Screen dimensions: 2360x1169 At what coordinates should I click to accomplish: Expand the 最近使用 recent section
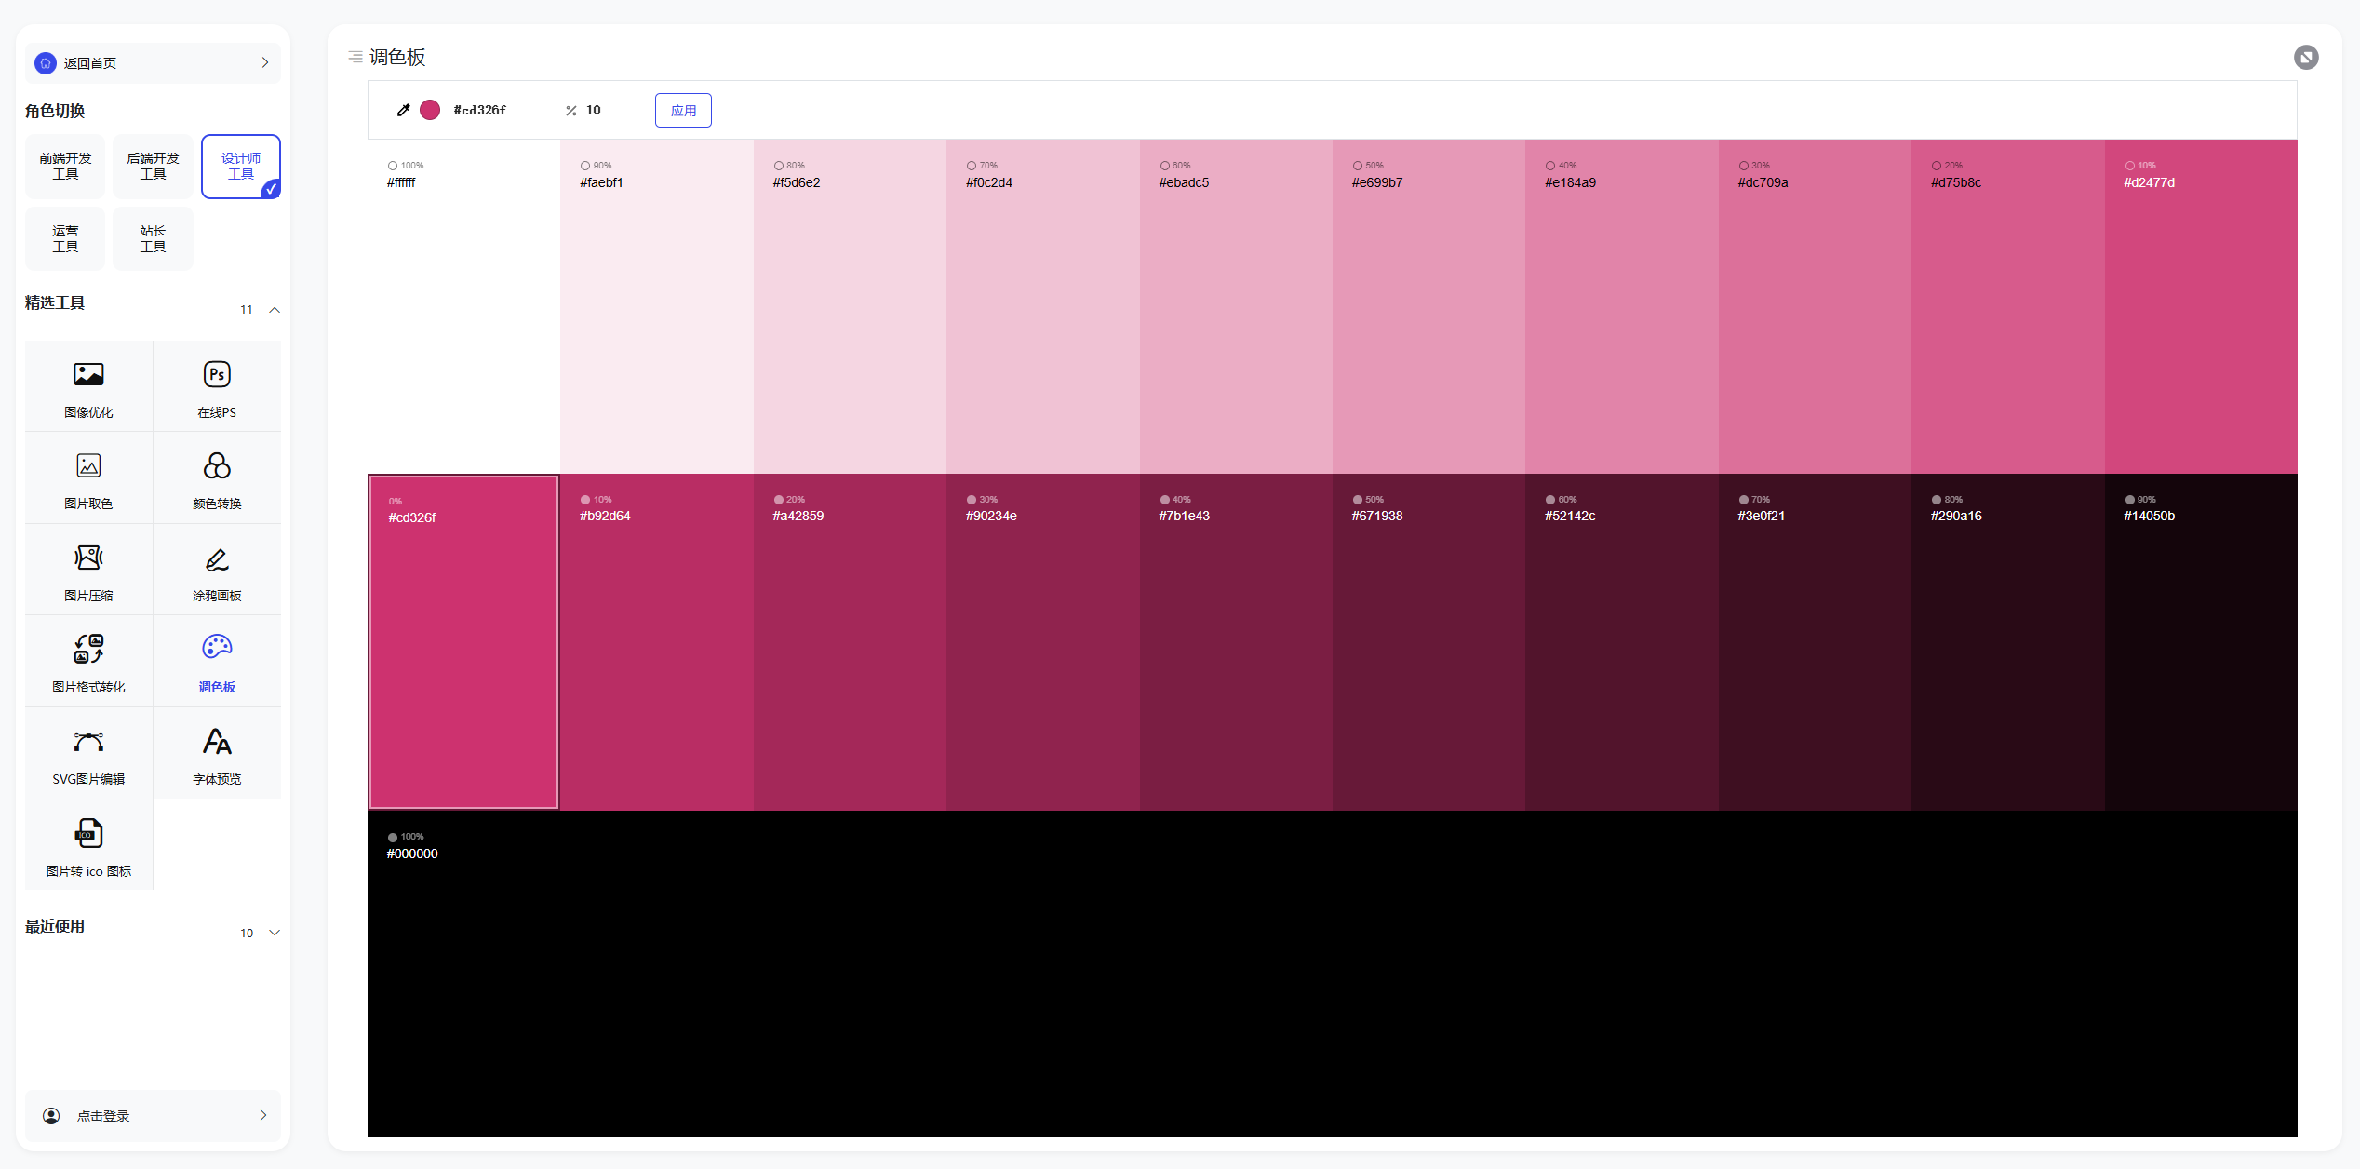pyautogui.click(x=275, y=933)
